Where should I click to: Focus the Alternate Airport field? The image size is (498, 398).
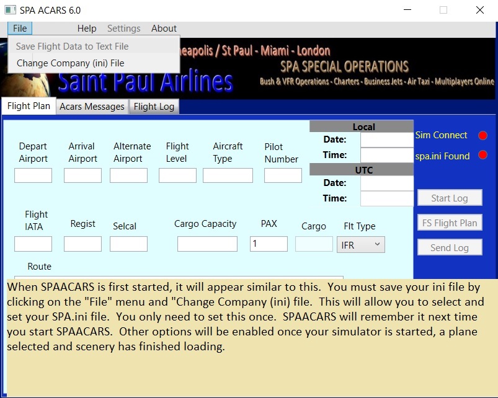pyautogui.click(x=128, y=175)
